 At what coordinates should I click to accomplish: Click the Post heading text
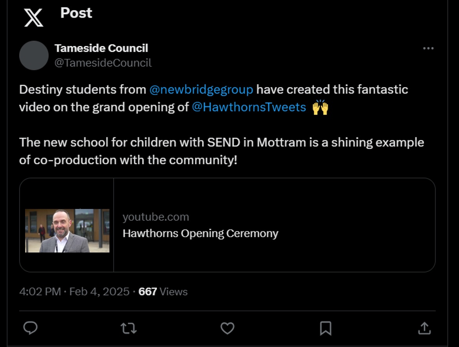pyautogui.click(x=76, y=13)
